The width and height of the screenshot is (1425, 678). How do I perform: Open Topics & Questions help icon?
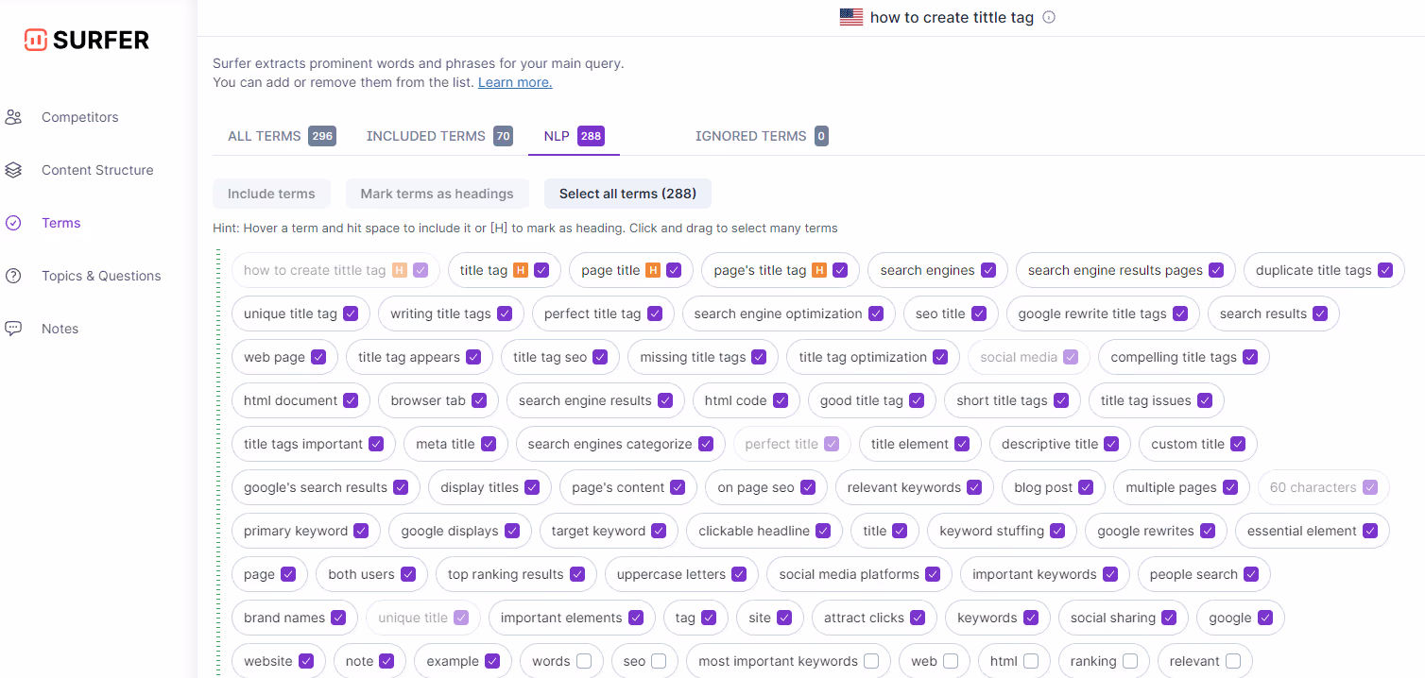tap(13, 276)
